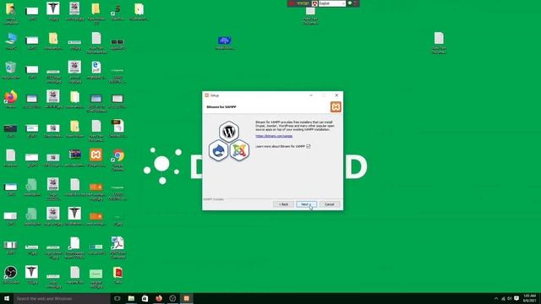Open the bitnami.com/xampp hyperlink
The image size is (541, 304).
click(274, 136)
